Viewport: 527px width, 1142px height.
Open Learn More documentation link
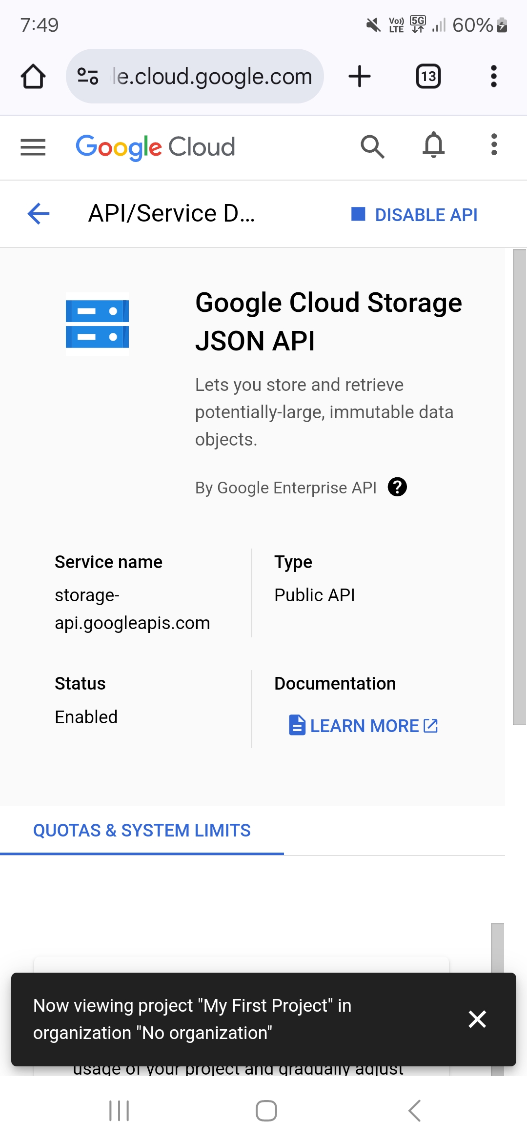tap(364, 726)
